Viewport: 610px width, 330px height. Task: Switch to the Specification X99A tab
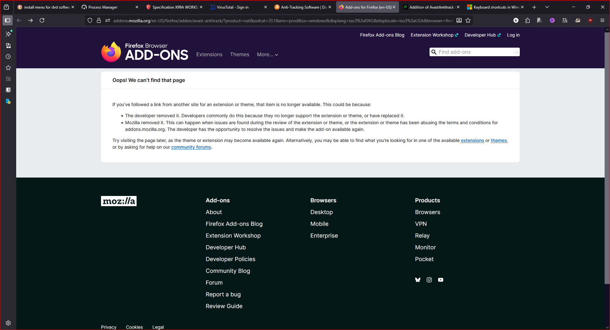pyautogui.click(x=174, y=7)
